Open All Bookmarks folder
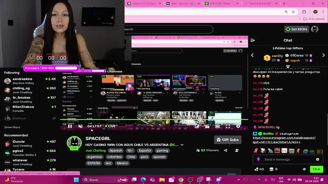This screenshot has height=184, width=328. pos(314,19)
